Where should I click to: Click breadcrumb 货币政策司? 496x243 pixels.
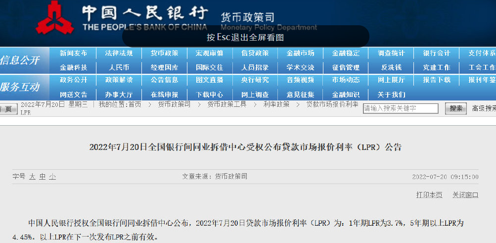pyautogui.click(x=174, y=104)
